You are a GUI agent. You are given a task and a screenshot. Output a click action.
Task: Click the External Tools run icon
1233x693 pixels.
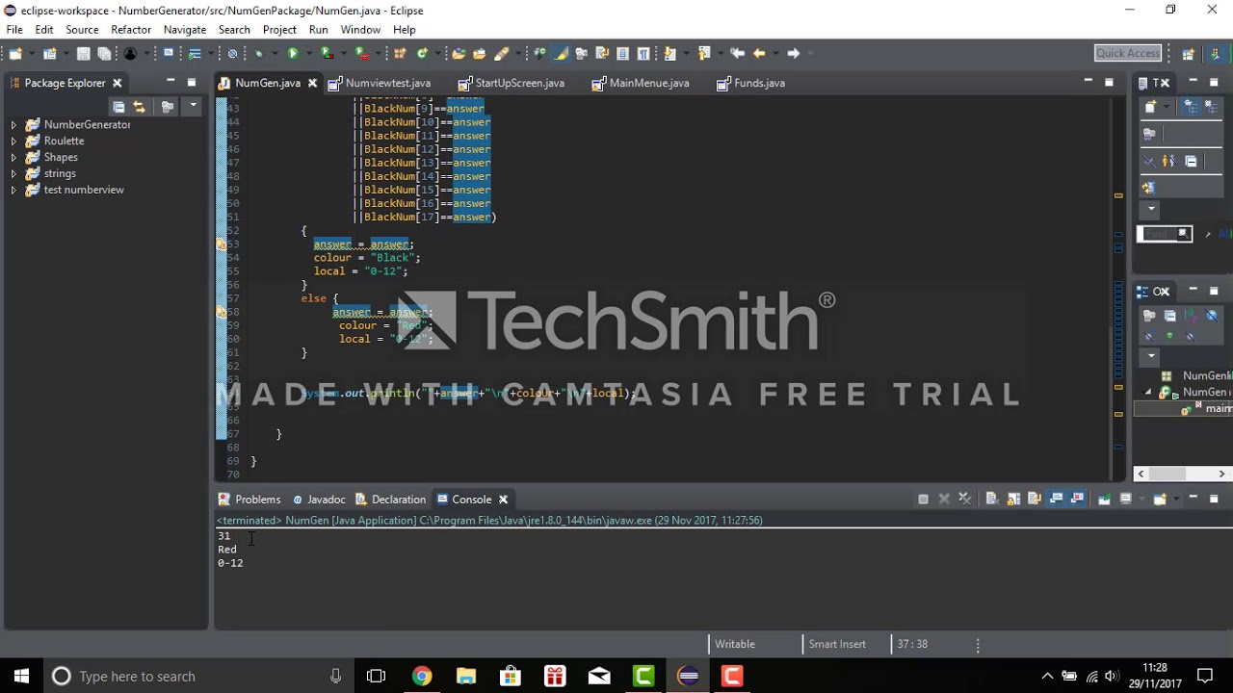(361, 53)
